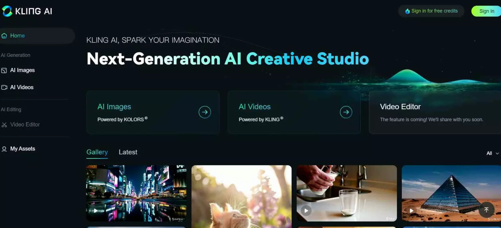
Task: Switch to the Latest tab
Action: coord(128,152)
